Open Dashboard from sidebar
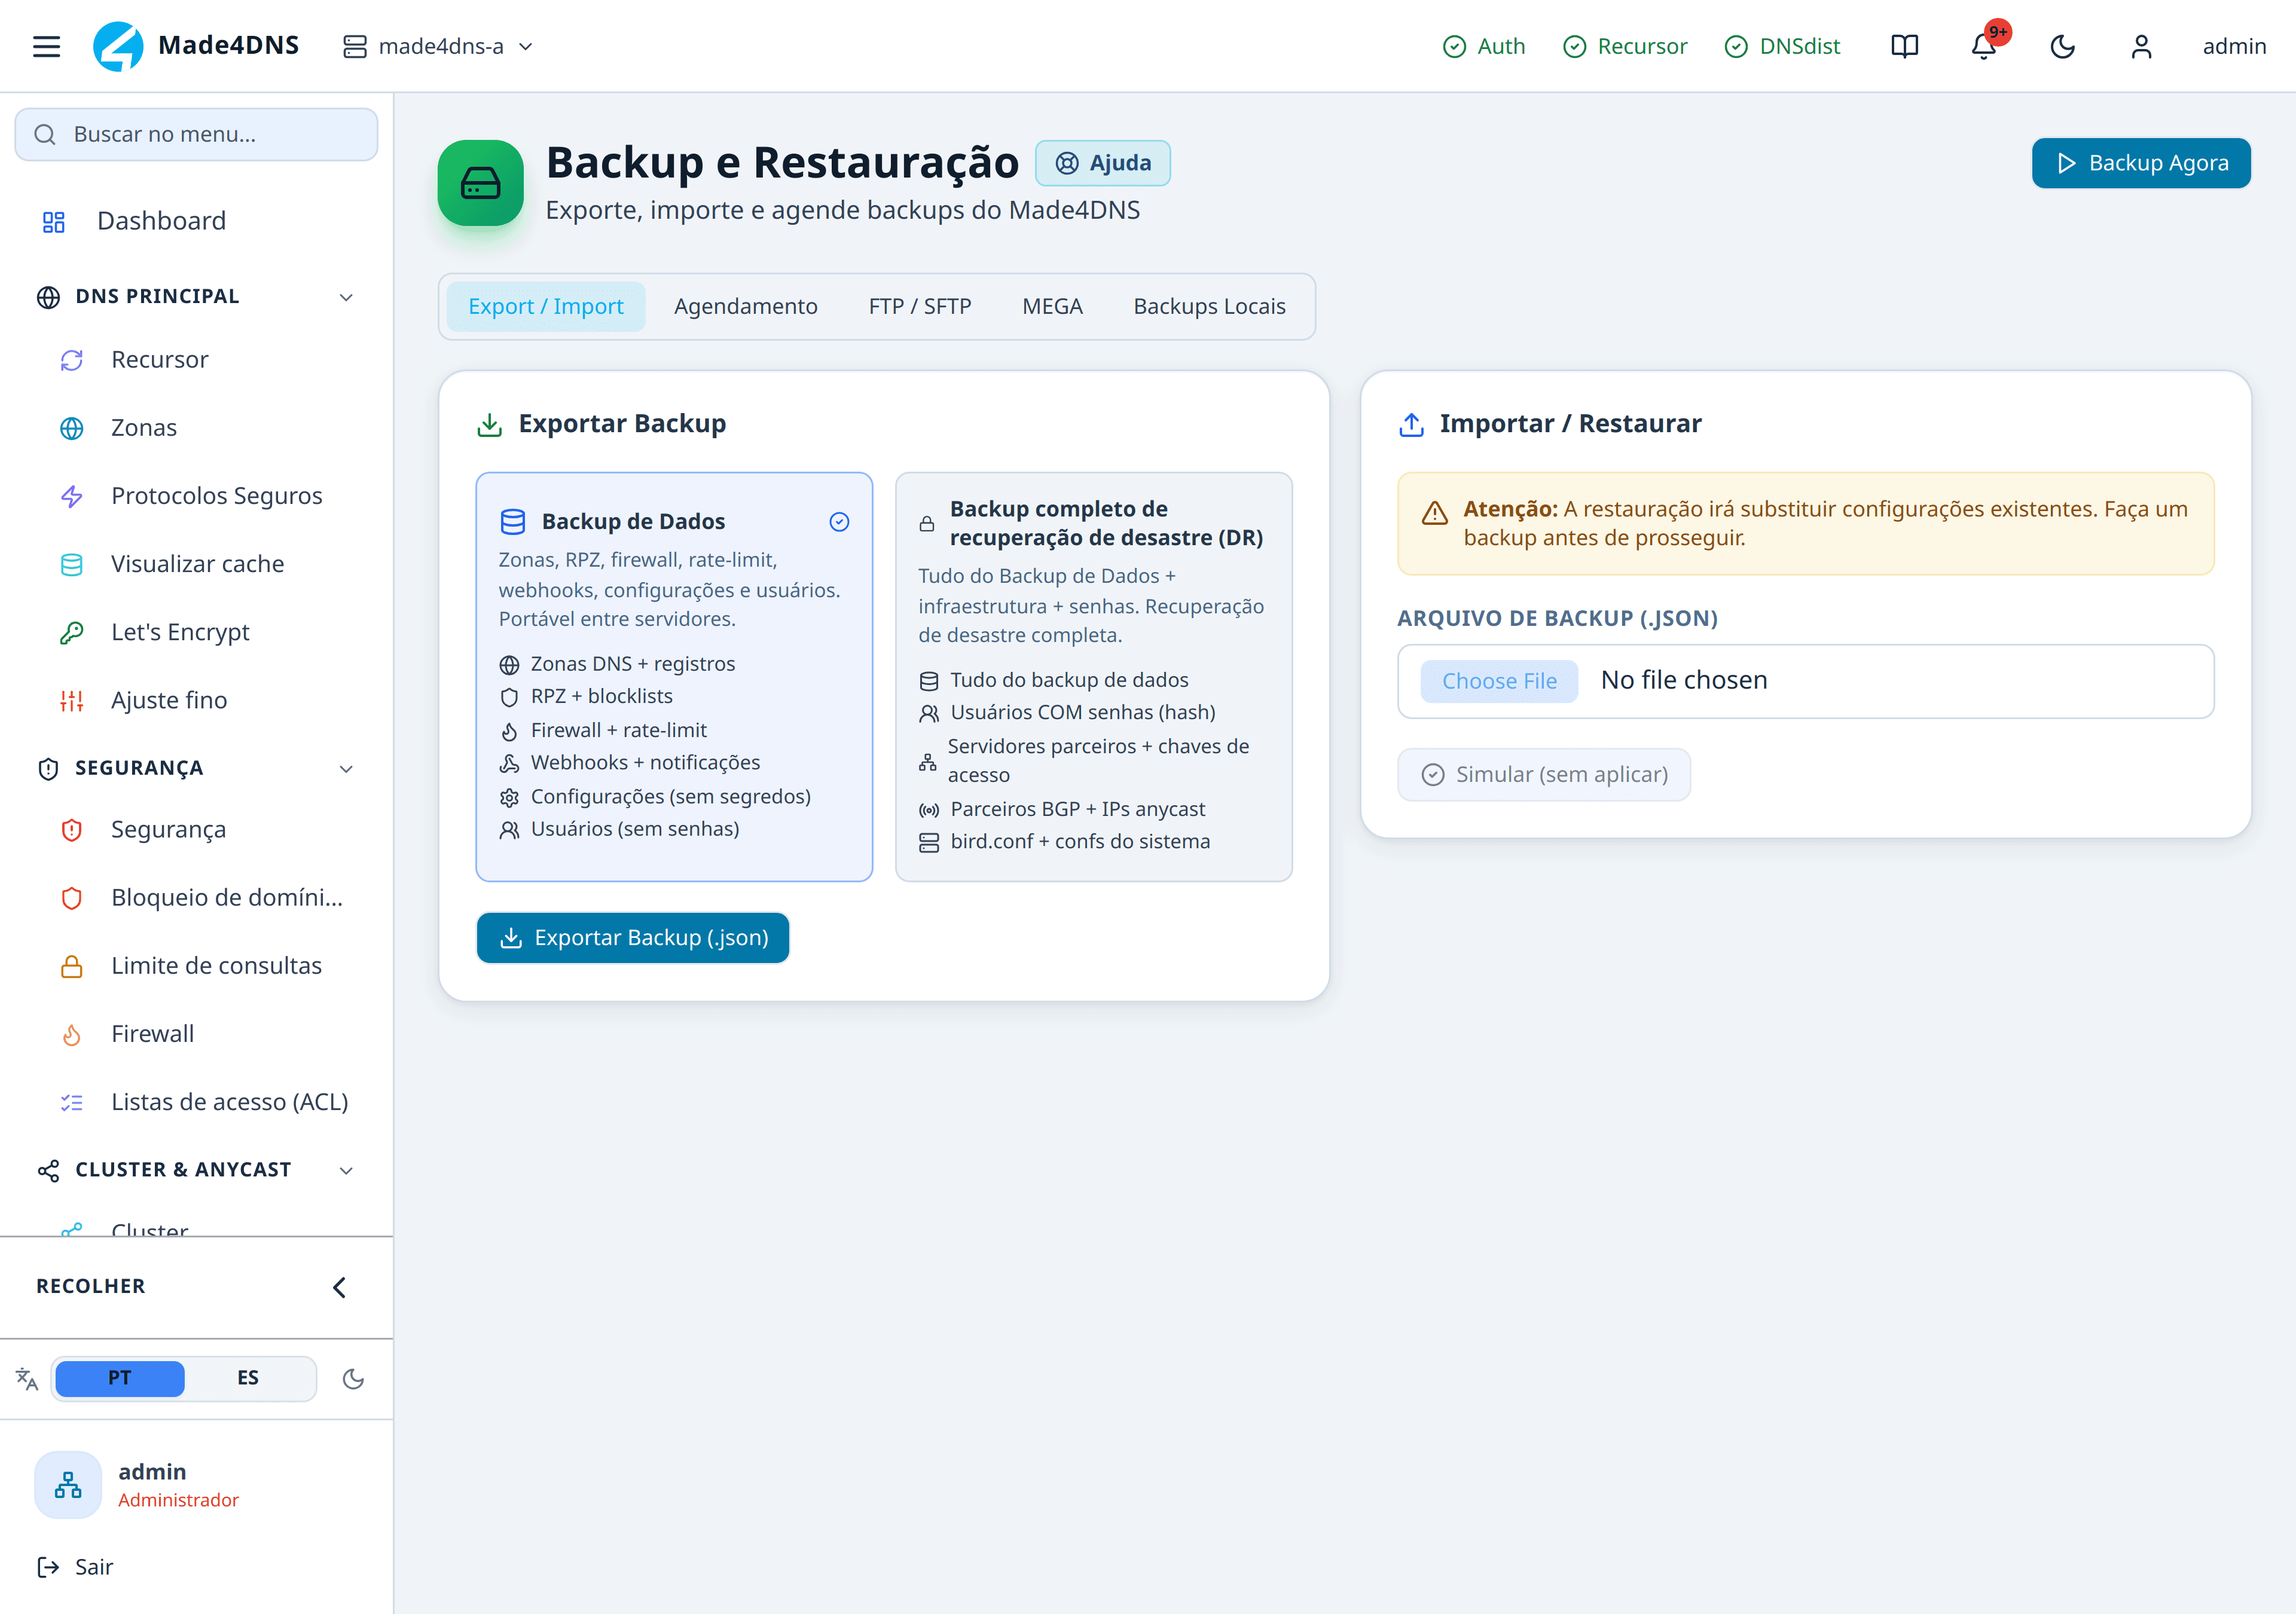 196,221
